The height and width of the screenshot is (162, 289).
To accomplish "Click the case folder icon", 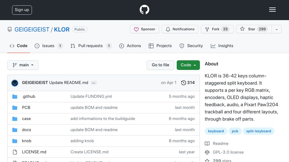I will pos(15,119).
